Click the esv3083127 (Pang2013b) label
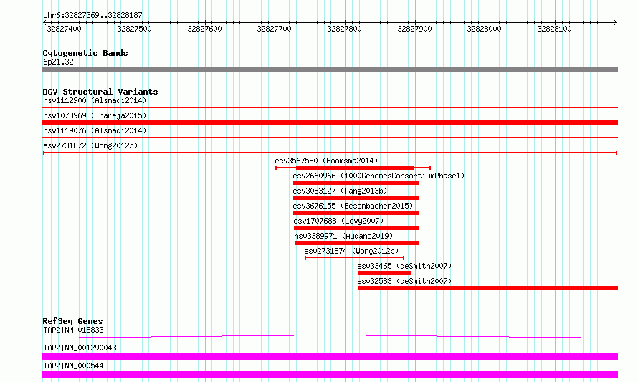 340,191
